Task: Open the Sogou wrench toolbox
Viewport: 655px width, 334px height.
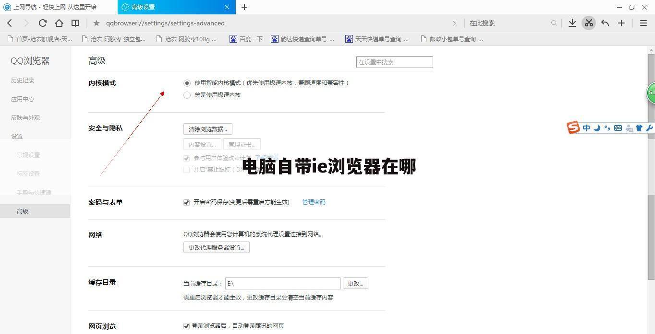Action: [x=649, y=128]
